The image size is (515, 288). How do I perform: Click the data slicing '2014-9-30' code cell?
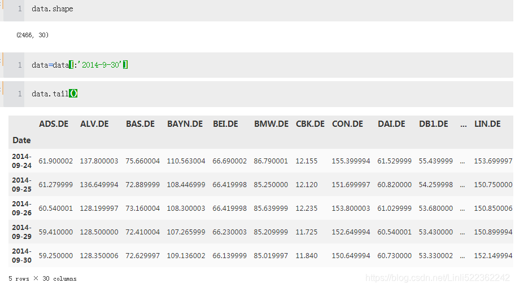(269, 65)
